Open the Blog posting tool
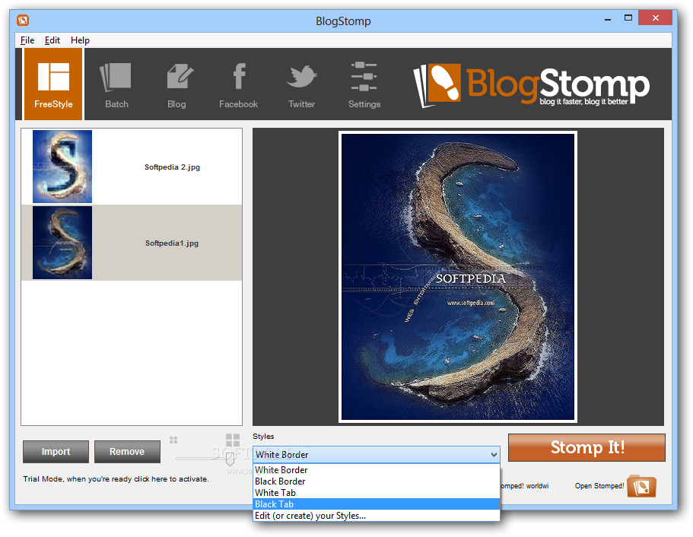 coord(178,85)
